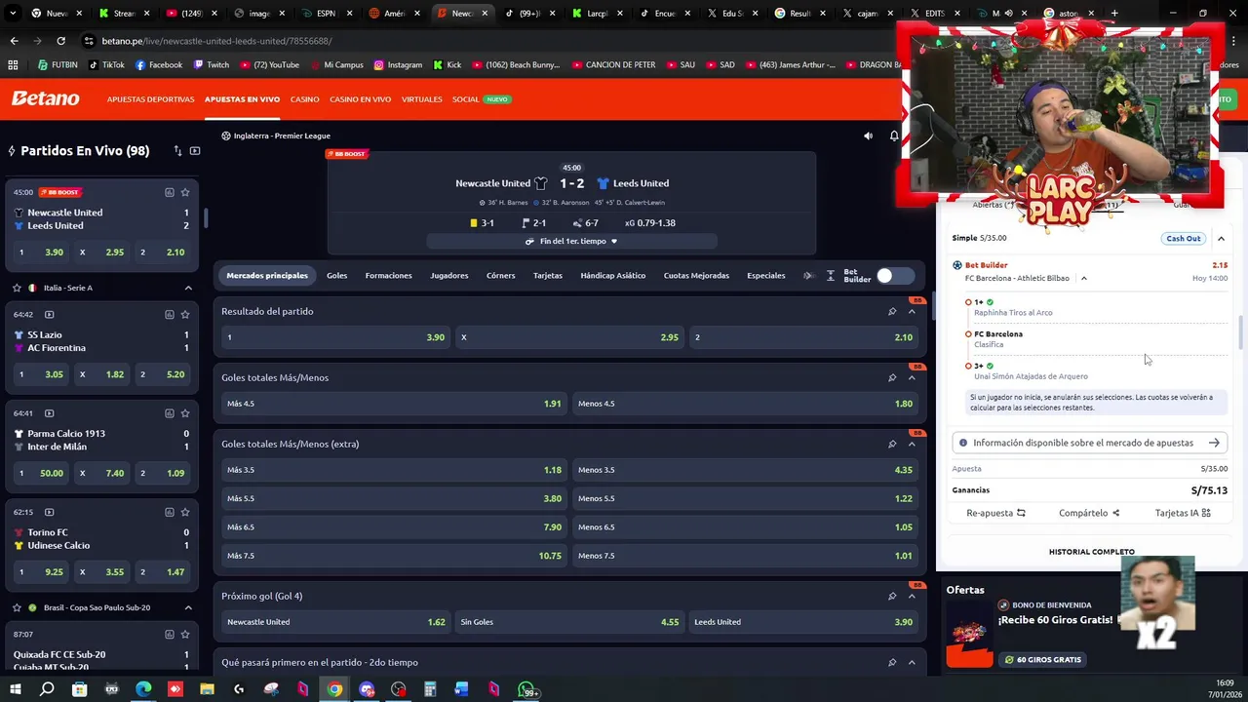This screenshot has width=1248, height=702.
Task: Open HISTORIAL COMPLETO link
Action: 1091,552
